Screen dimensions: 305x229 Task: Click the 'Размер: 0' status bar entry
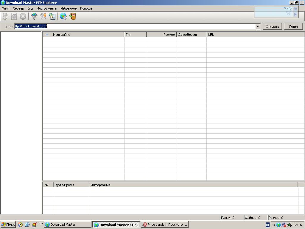pos(286,218)
